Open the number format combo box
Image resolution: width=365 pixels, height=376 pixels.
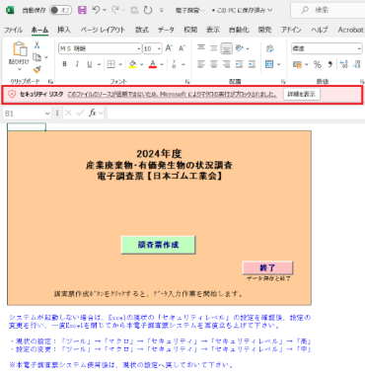tap(327, 48)
